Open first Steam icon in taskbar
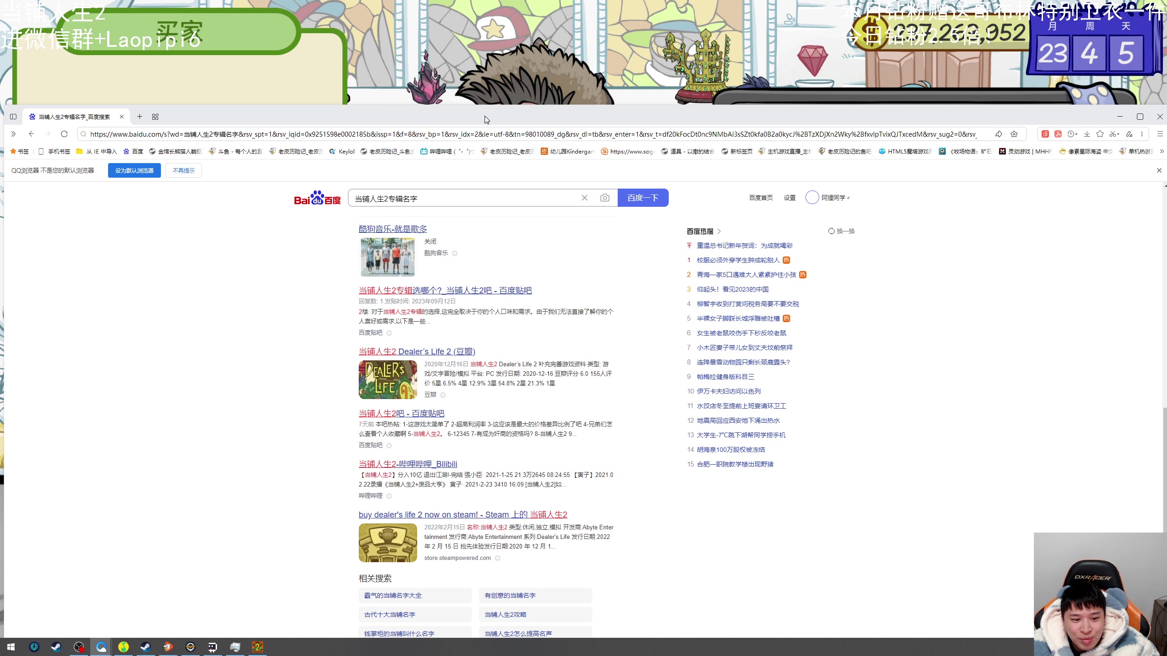Image resolution: width=1167 pixels, height=656 pixels. tap(56, 647)
